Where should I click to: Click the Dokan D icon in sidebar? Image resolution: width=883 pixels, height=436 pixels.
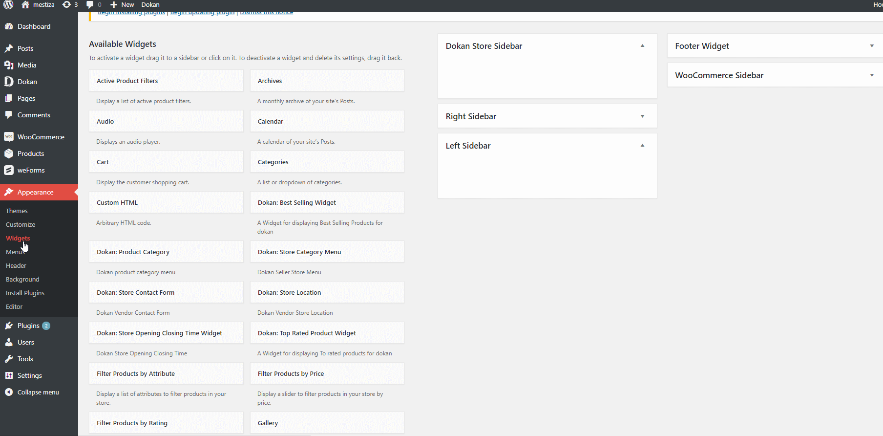click(x=9, y=82)
